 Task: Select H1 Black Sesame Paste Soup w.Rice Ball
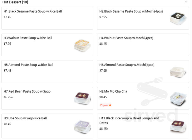pyautogui.click(x=33, y=11)
